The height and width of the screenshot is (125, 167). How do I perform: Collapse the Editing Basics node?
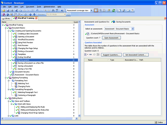pos(6,98)
